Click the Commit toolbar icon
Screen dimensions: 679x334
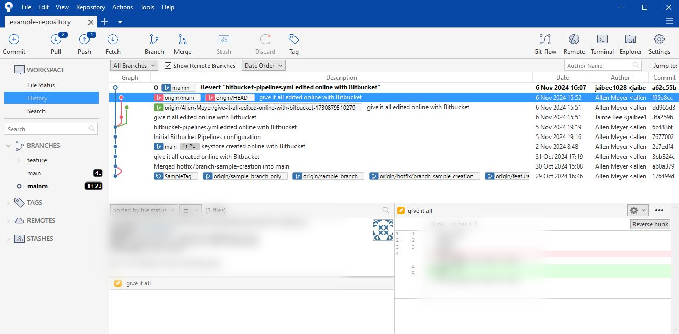click(14, 40)
